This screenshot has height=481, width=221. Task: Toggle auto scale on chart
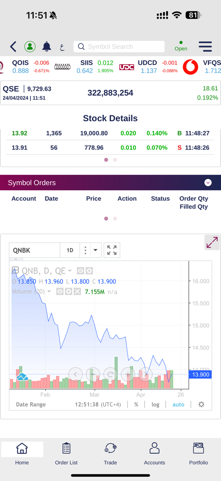point(178,404)
